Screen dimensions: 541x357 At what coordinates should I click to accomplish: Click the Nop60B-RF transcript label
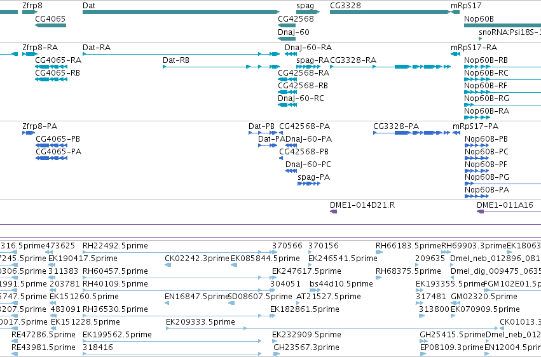tap(486, 86)
